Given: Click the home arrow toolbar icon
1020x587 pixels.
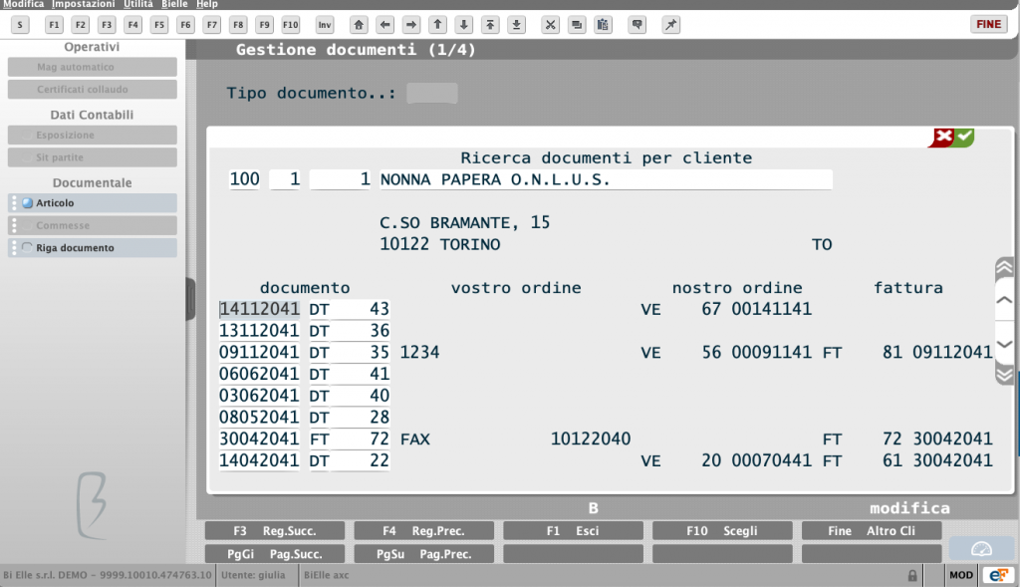Looking at the screenshot, I should point(359,25).
